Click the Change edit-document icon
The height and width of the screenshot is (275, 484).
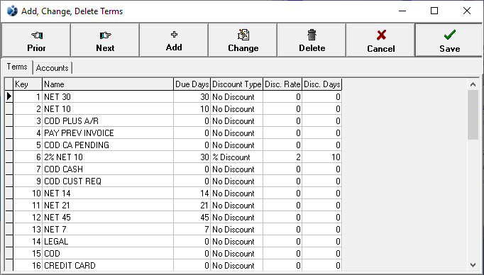[243, 35]
